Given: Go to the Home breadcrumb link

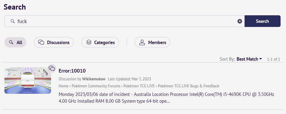Looking at the screenshot, I should (x=63, y=86).
